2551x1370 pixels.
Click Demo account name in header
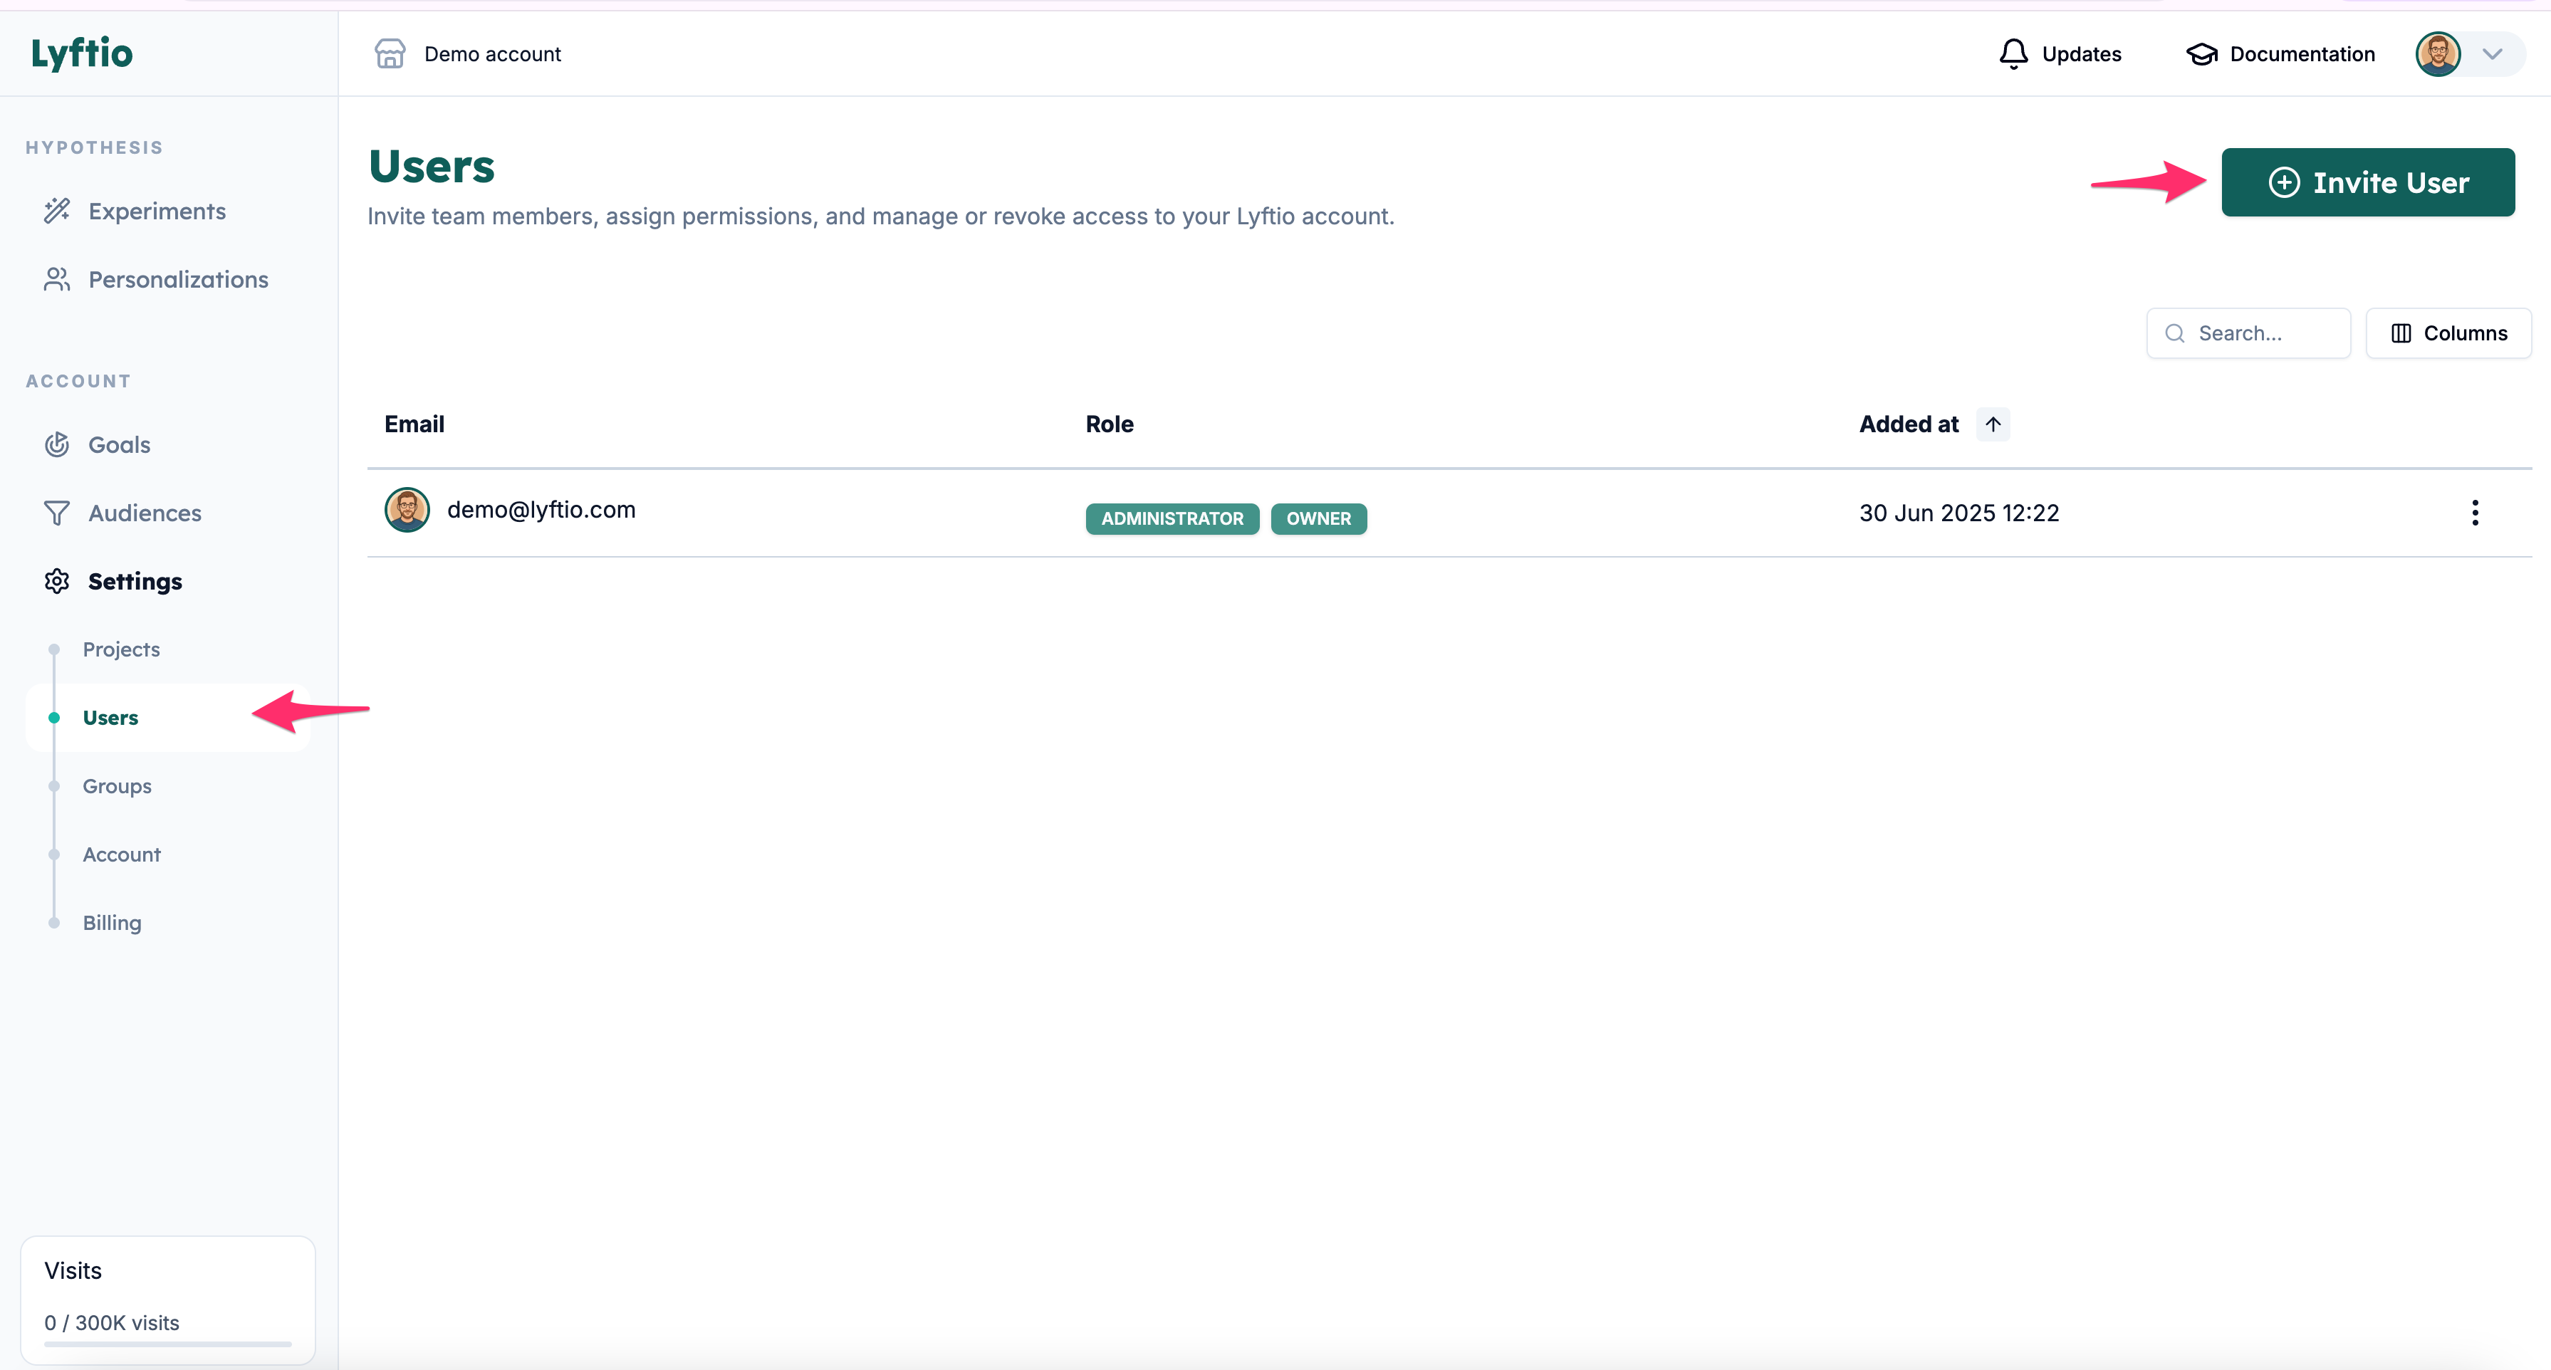click(492, 53)
